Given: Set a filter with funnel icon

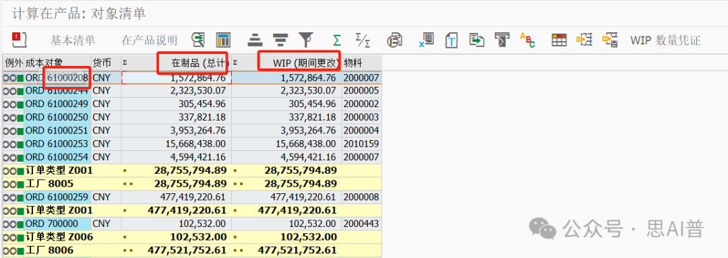Looking at the screenshot, I should 305,40.
